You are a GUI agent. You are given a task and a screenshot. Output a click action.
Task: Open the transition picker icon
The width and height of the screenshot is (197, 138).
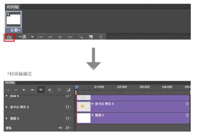[x=68, y=90]
